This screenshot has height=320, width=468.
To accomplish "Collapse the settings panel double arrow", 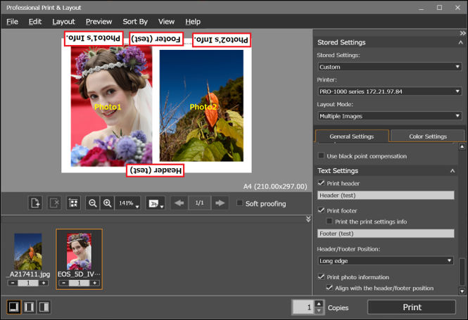I will 462,33.
